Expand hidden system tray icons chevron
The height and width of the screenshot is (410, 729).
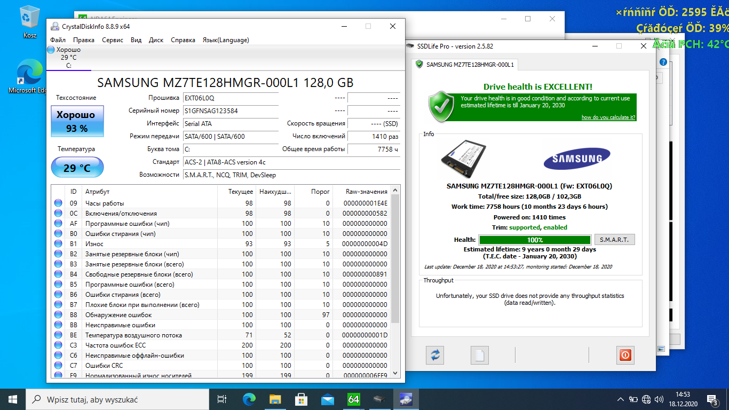coord(620,399)
